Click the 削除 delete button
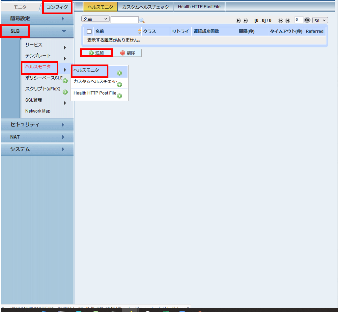 point(127,53)
